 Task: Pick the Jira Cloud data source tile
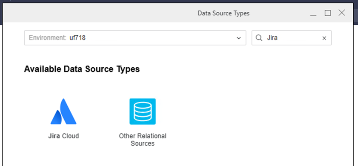[63, 119]
